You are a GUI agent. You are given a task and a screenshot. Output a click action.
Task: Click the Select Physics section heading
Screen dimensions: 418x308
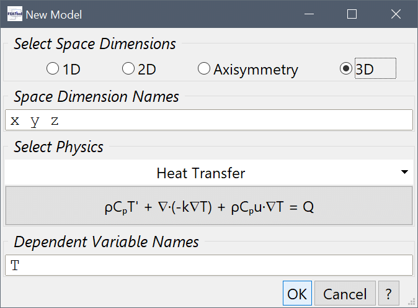(x=58, y=147)
